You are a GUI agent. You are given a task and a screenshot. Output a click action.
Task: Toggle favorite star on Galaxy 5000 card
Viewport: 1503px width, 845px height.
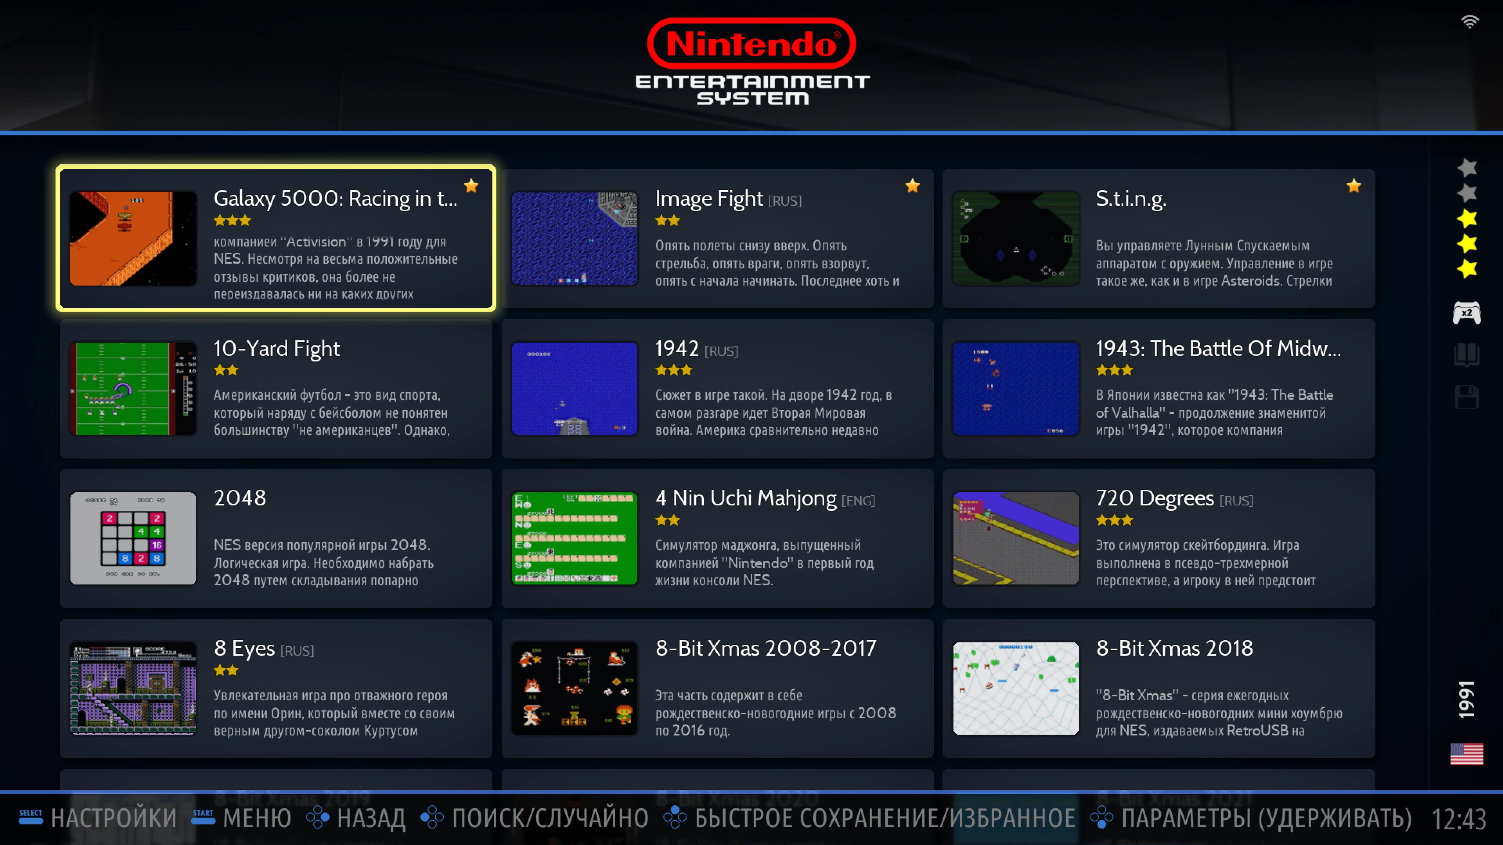coord(471,185)
